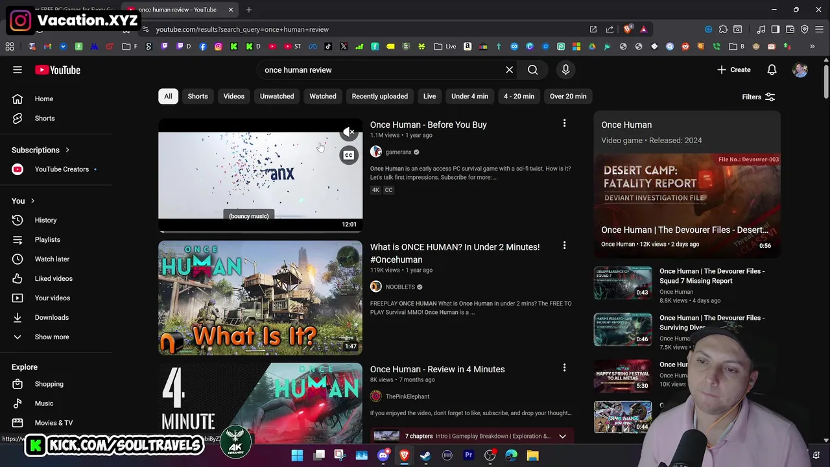
Task: Select the All filter chip
Action: click(x=168, y=96)
